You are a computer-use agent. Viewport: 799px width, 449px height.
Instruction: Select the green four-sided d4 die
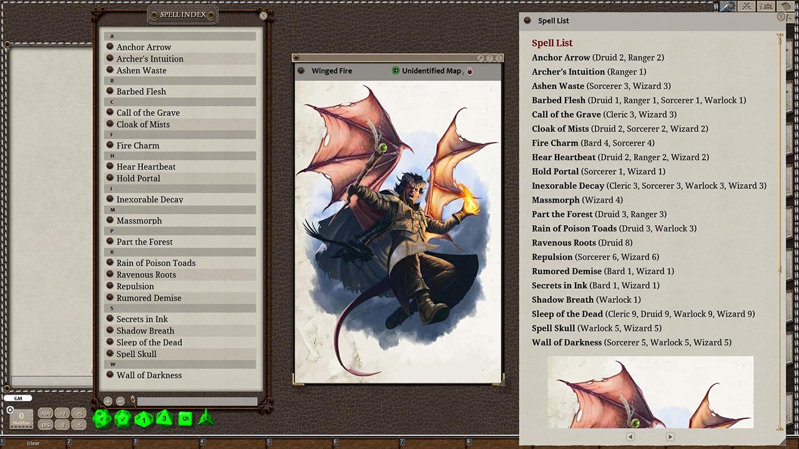point(206,420)
